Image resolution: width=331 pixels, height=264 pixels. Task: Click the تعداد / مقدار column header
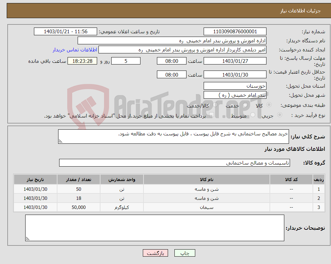coord(79,179)
